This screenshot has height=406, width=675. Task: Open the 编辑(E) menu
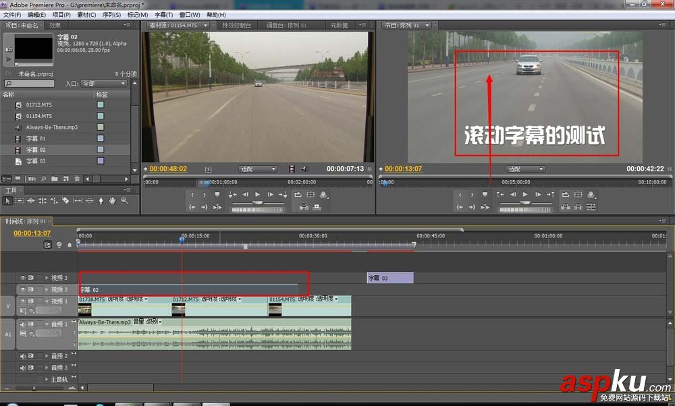coord(36,15)
